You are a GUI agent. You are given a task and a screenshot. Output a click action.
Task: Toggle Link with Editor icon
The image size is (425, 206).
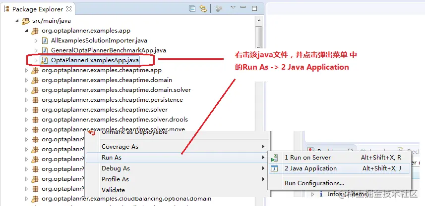coord(203,8)
